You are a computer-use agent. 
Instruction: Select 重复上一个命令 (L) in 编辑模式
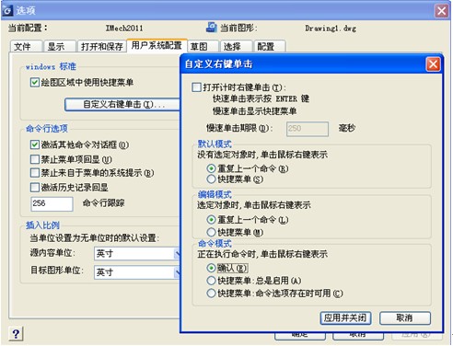pos(211,220)
